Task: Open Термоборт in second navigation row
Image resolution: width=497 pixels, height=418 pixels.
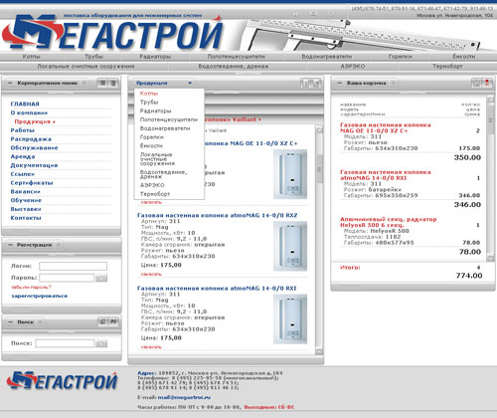Action: [x=447, y=67]
